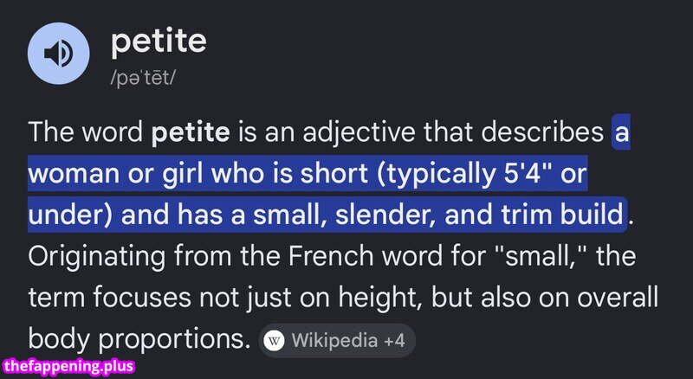693x379 pixels.
Task: Click the word 'describes' before the highlight
Action: coord(542,132)
